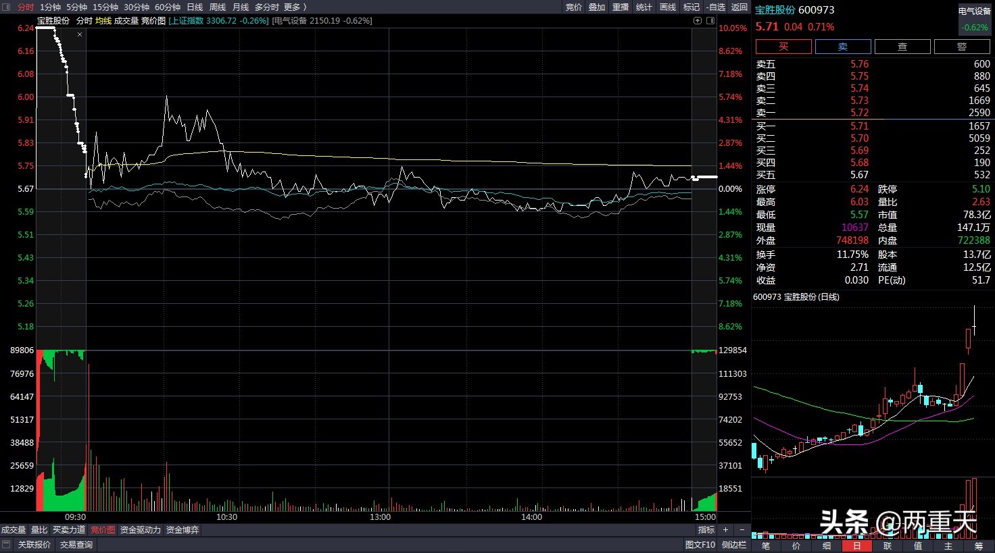
Task: Open the 60分钟 period chart
Action: tap(168, 7)
